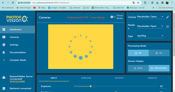The height and width of the screenshot is (92, 175).
Task: Open the Robot Code bookmark
Action: (101, 8)
